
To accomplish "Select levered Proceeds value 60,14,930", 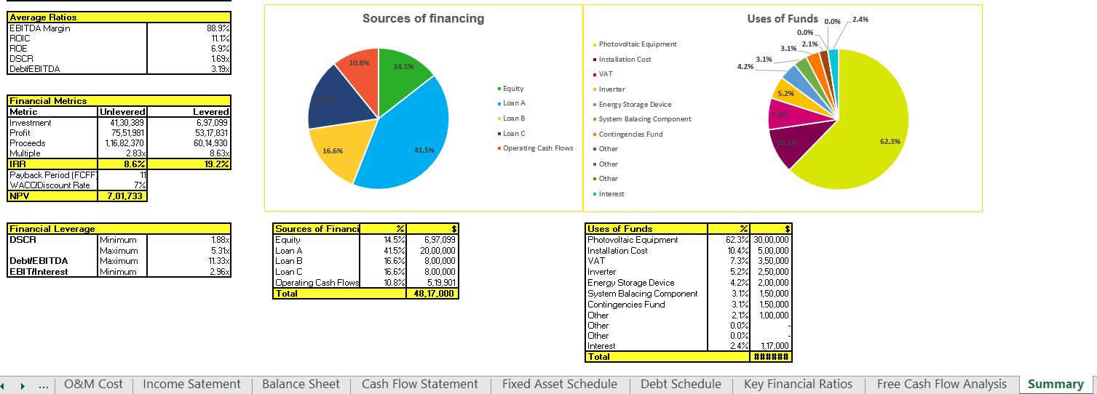I will click(189, 143).
